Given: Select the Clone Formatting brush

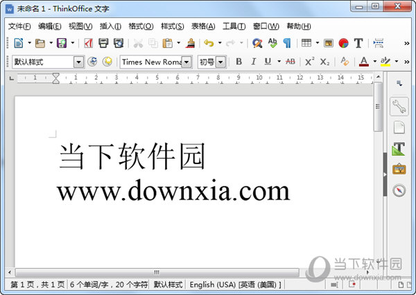Looking at the screenshot, I should click(x=190, y=43).
